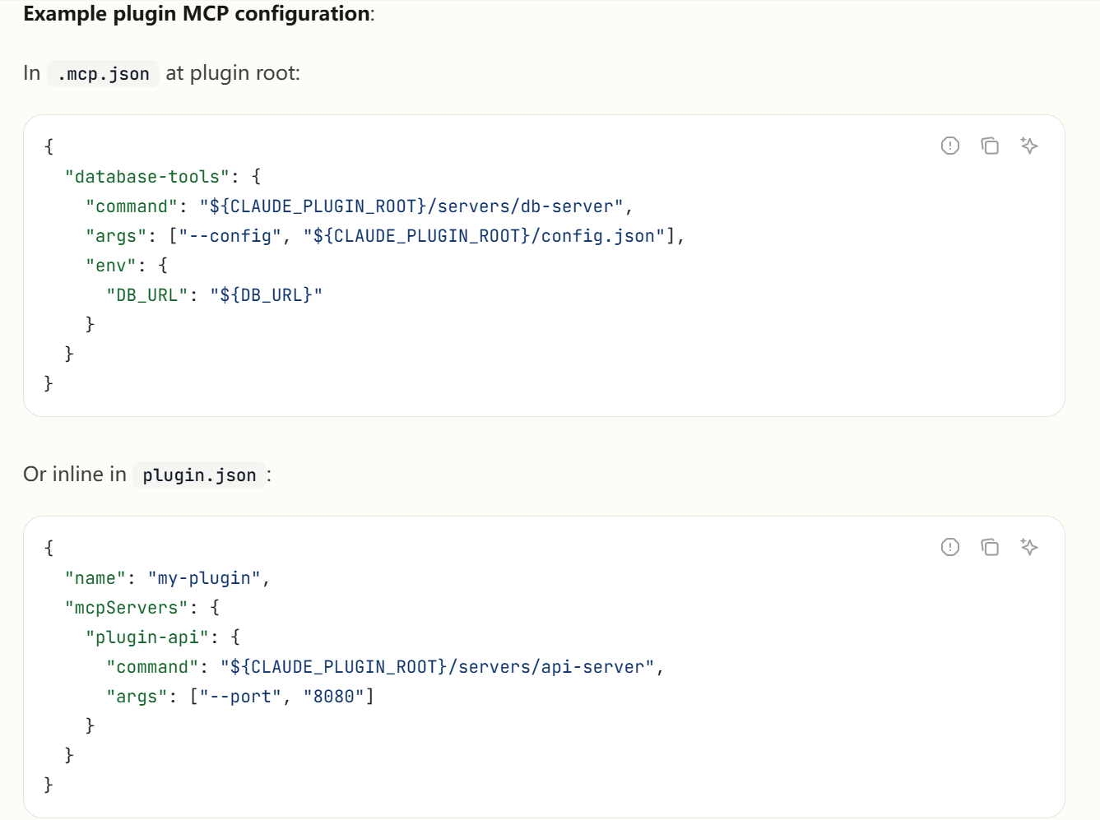
Task: Report an issue with the database-tools code block
Action: pyautogui.click(x=950, y=146)
